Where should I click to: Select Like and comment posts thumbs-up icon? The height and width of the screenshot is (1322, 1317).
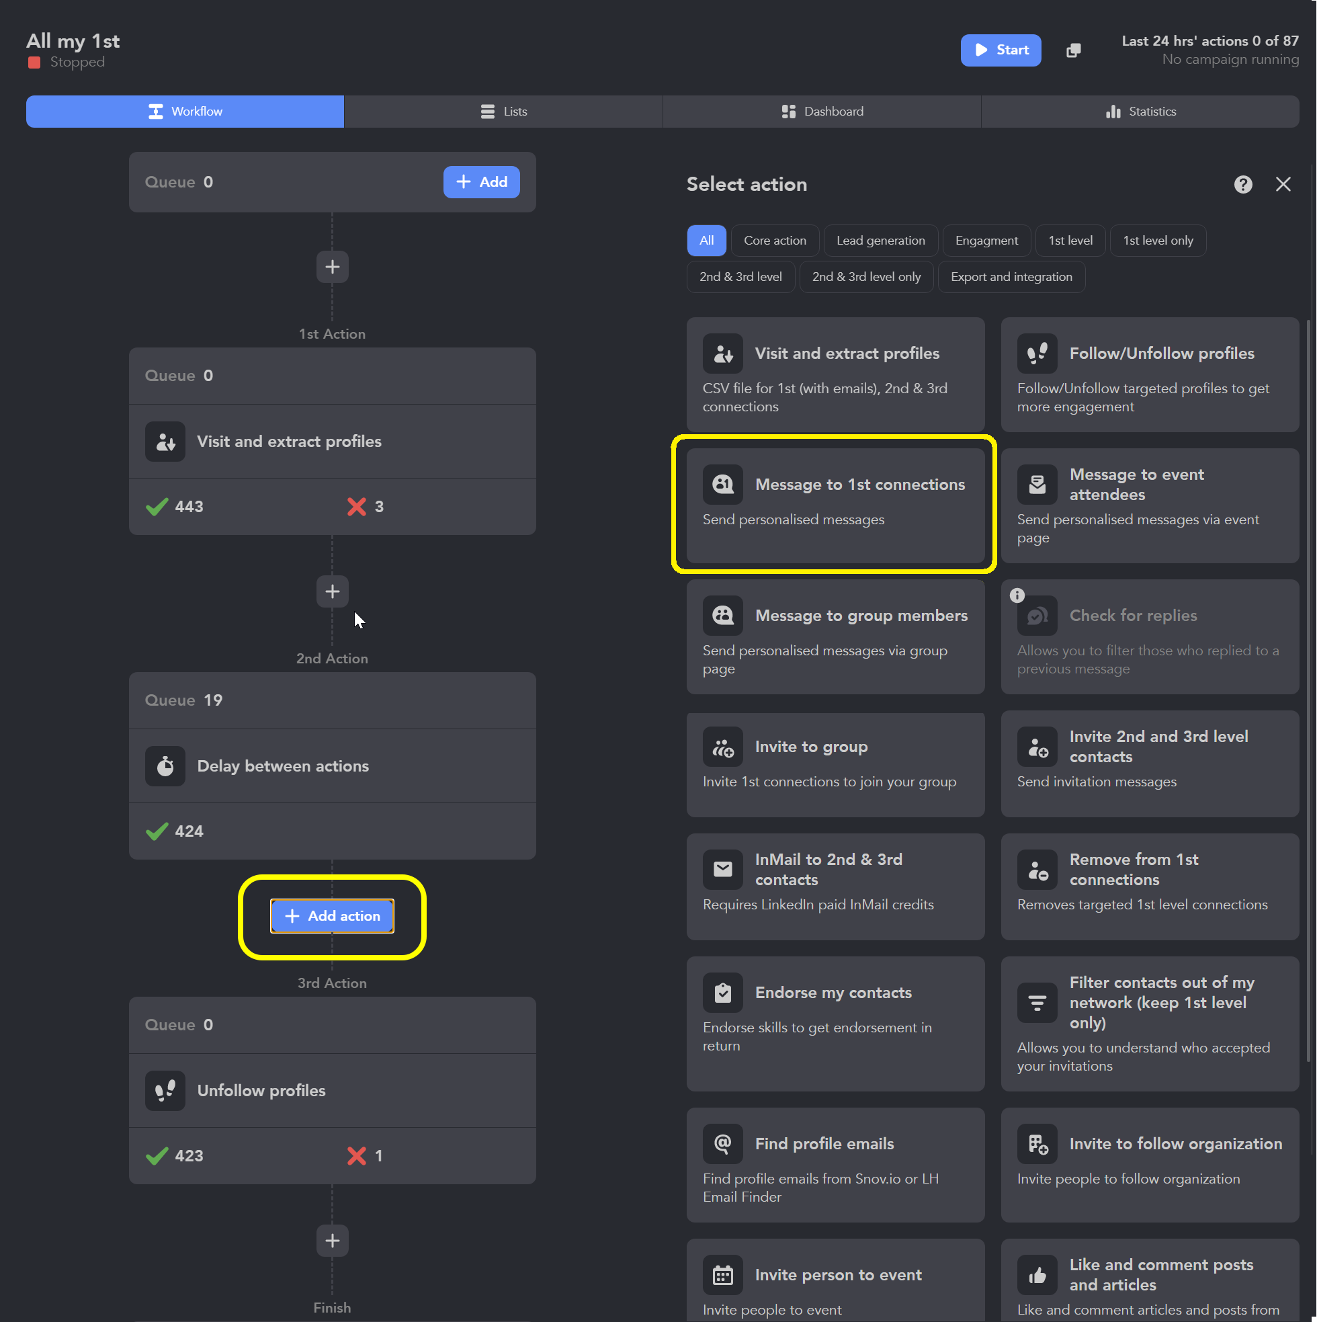tap(1037, 1275)
